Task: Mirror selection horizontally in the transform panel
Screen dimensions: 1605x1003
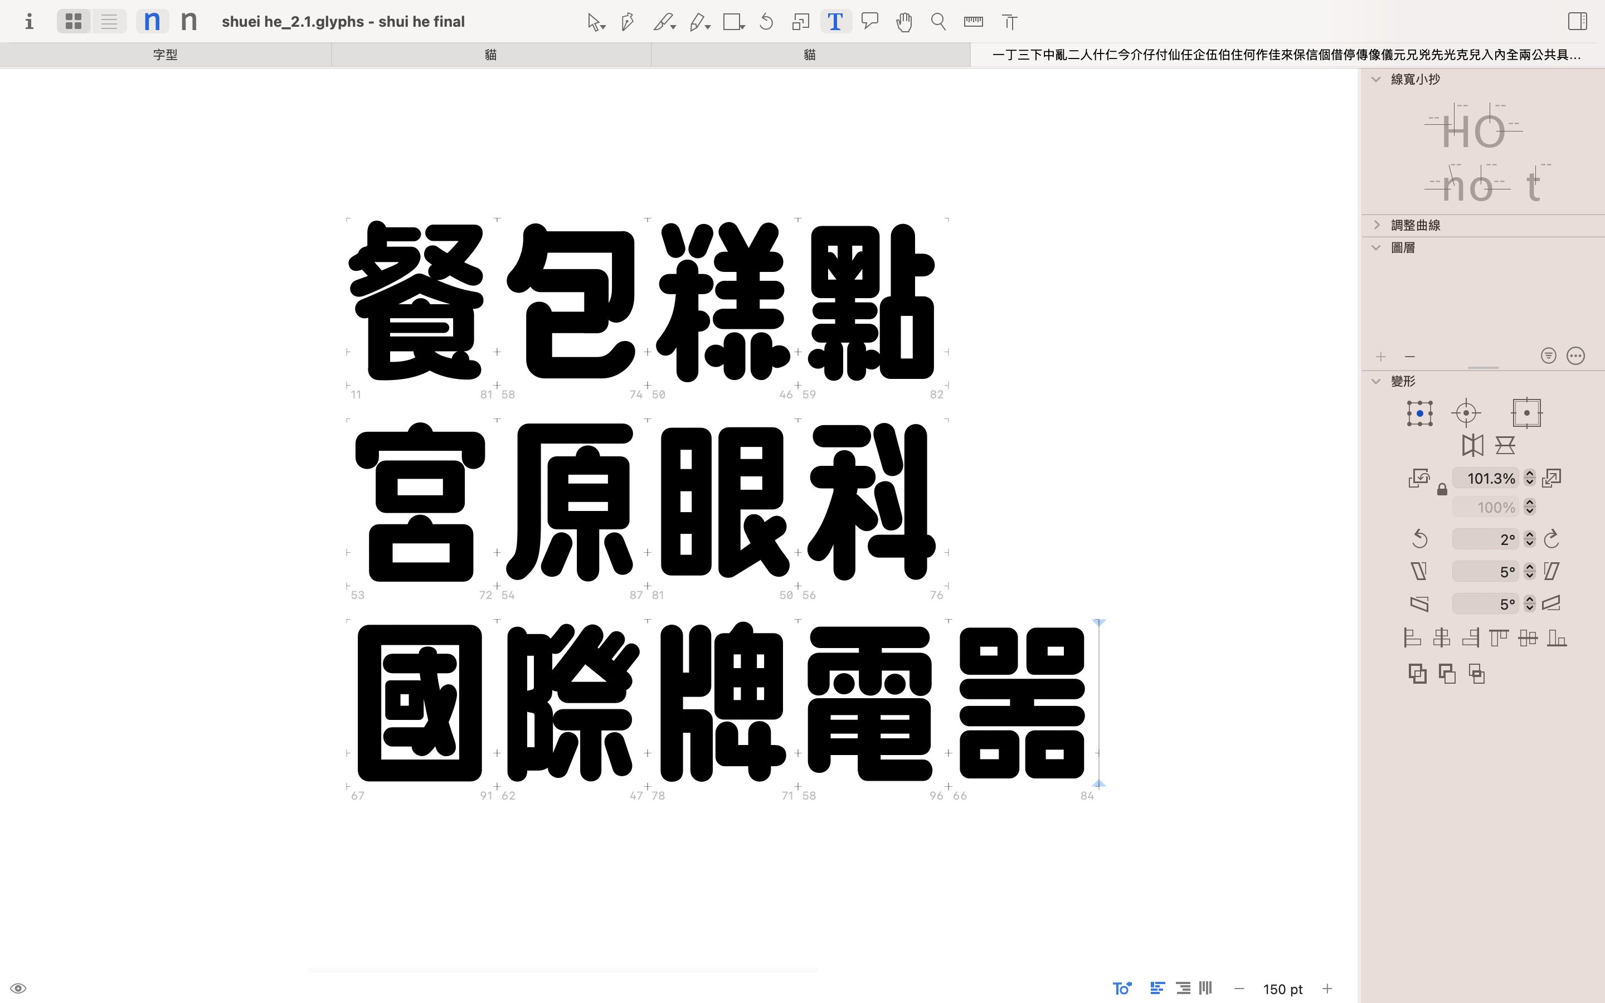Action: tap(1472, 445)
